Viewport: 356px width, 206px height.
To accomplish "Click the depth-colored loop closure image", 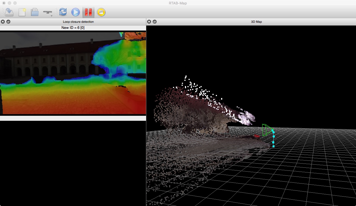I will (73, 73).
